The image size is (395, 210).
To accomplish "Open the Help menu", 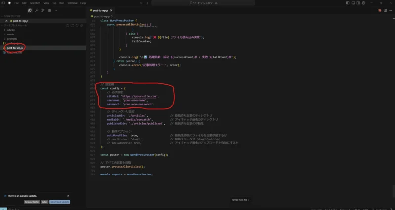I will pos(83,3).
